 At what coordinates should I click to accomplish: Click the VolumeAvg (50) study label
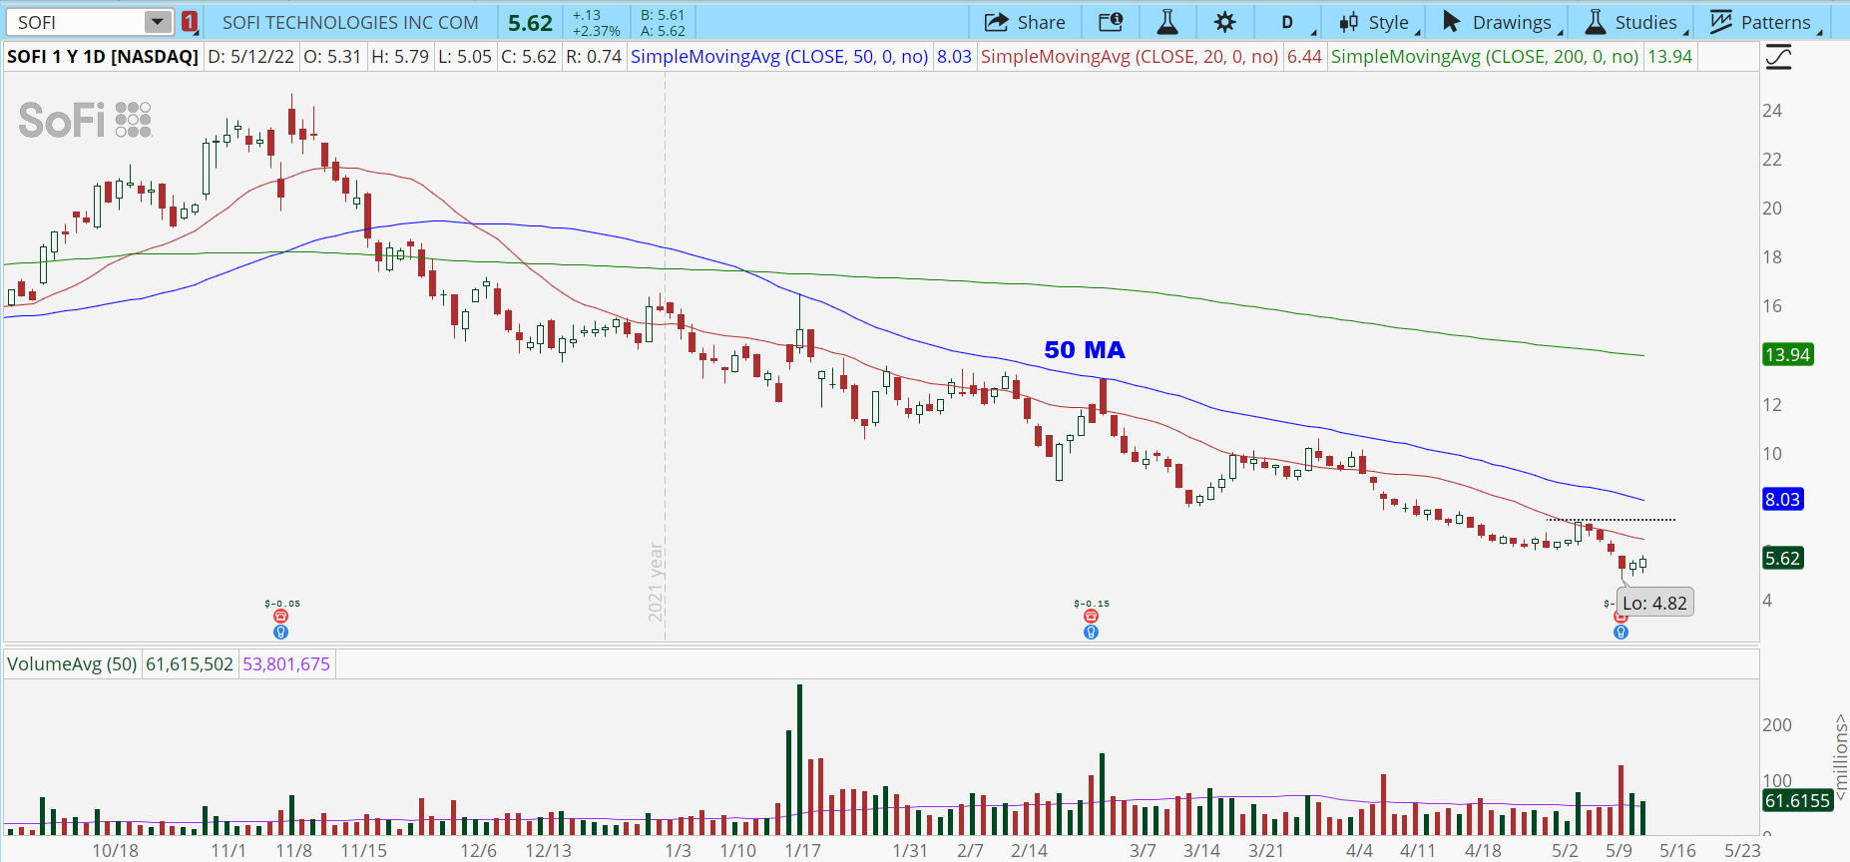[x=72, y=664]
